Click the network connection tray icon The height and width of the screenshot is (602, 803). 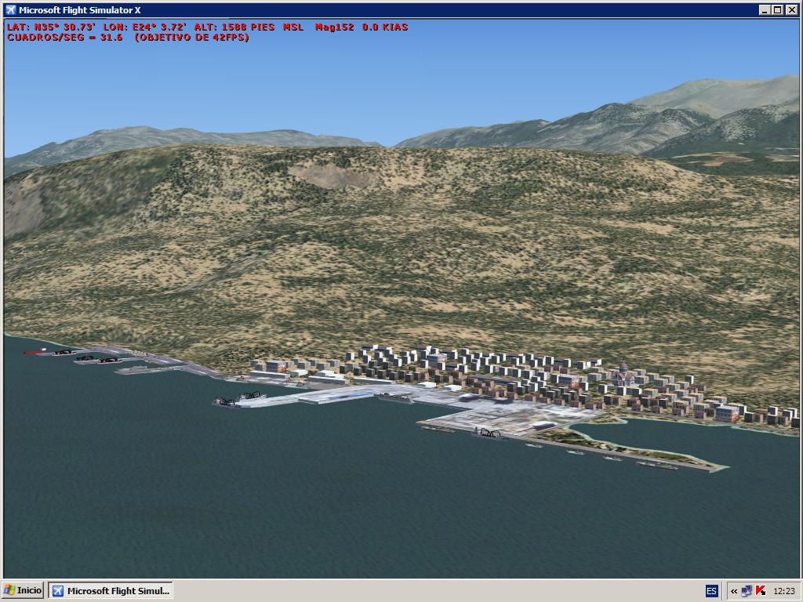click(x=747, y=591)
